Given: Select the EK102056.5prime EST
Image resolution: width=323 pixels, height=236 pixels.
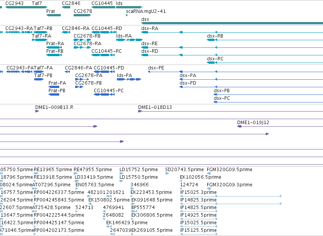Looking at the screenshot, I should pyautogui.click(x=181, y=181).
